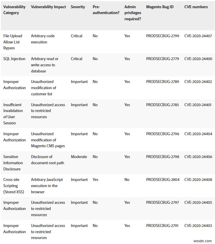Click the Admin privileges required column header

coord(132,13)
